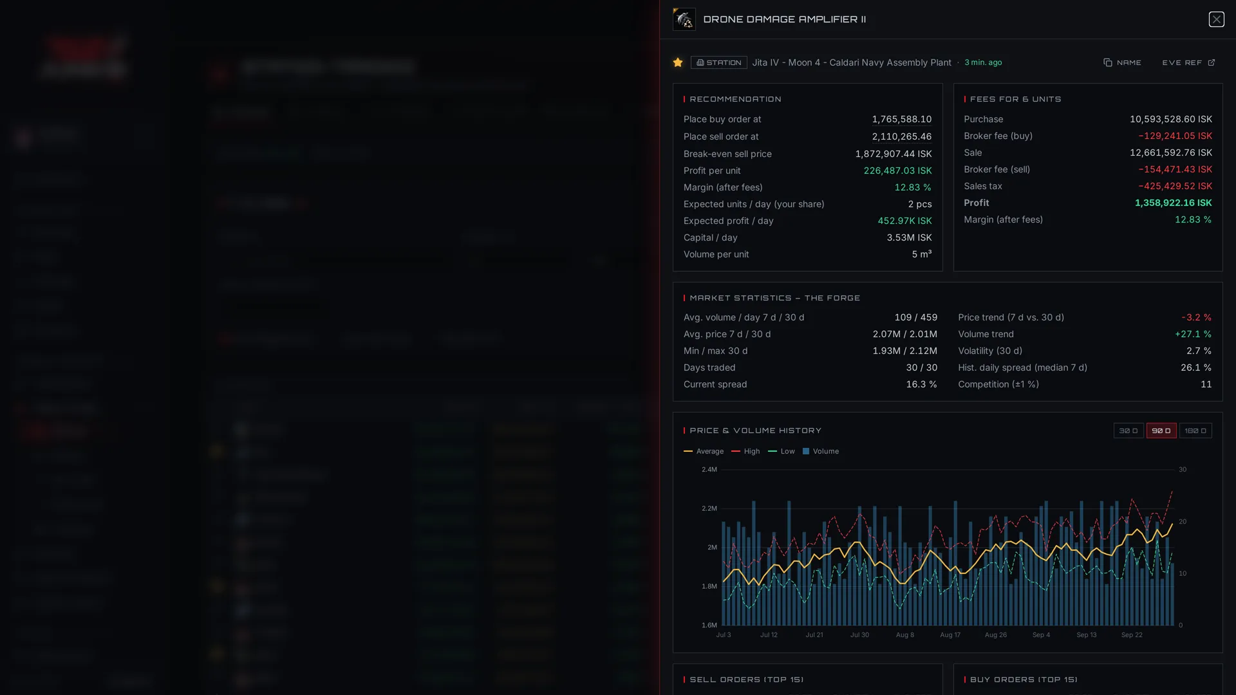Toggle the Low series in legend
Image resolution: width=1236 pixels, height=695 pixels.
(782, 451)
